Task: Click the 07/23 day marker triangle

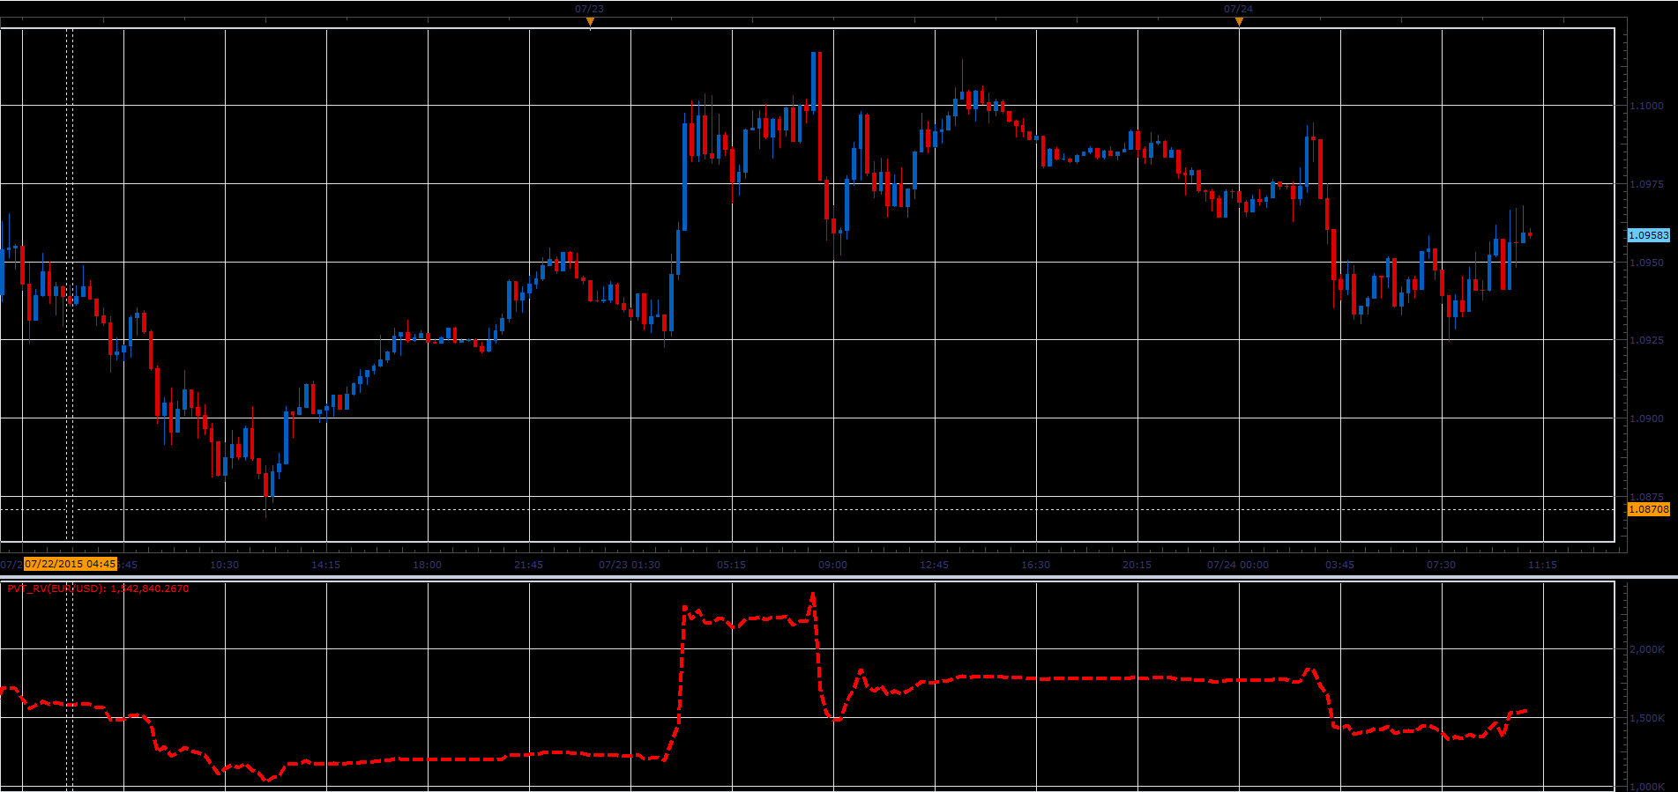Action: 590,22
